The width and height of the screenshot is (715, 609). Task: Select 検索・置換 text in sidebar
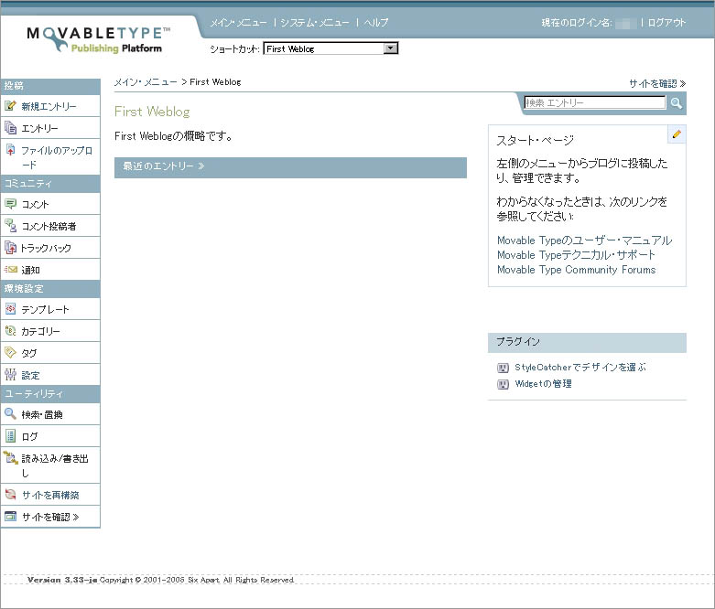(42, 415)
